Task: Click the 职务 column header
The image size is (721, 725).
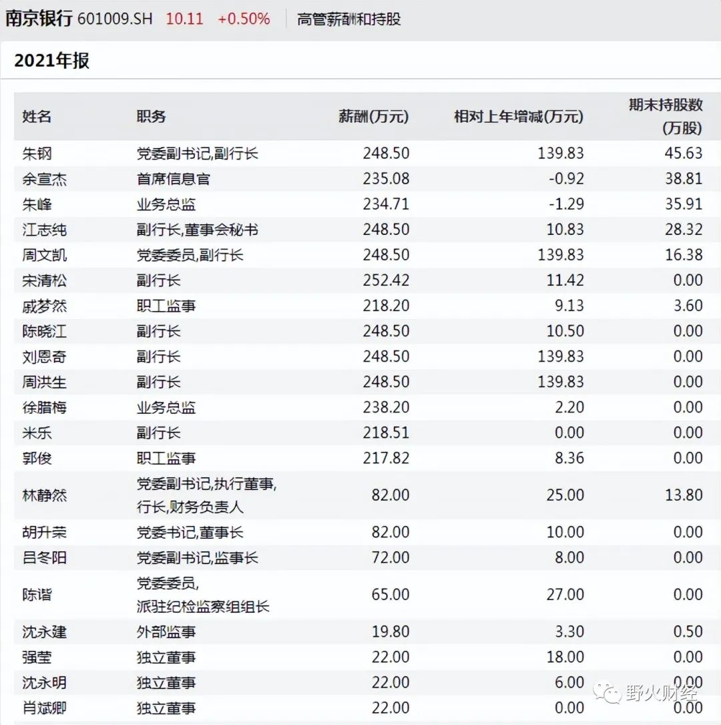Action: coord(152,117)
